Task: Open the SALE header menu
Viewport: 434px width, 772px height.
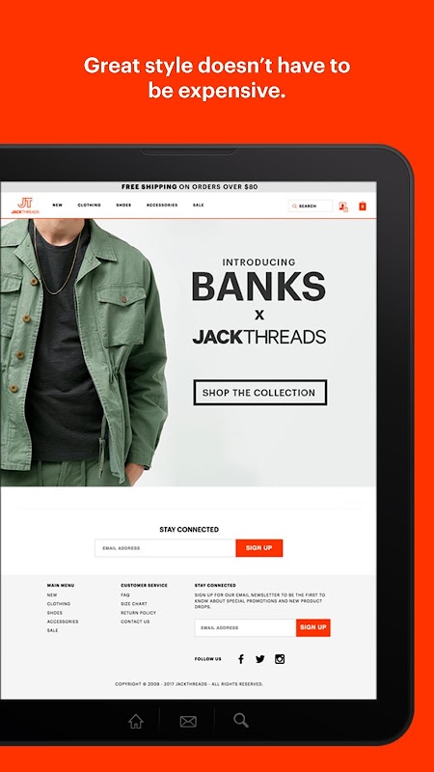Action: (x=199, y=205)
